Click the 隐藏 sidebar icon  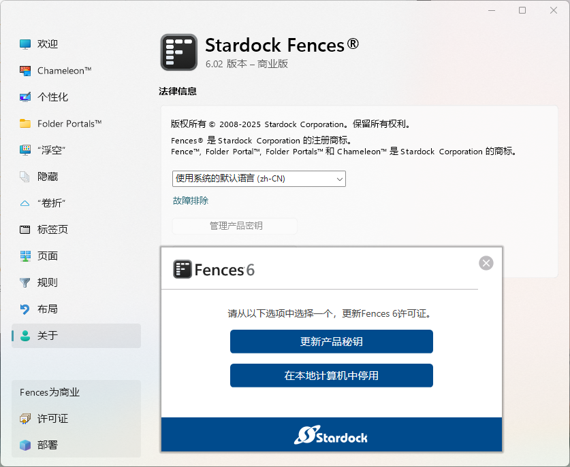coord(25,177)
